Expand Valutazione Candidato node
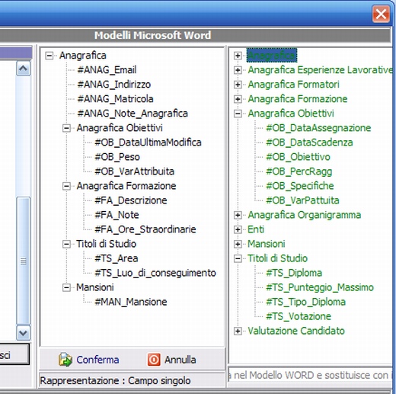 coord(238,331)
